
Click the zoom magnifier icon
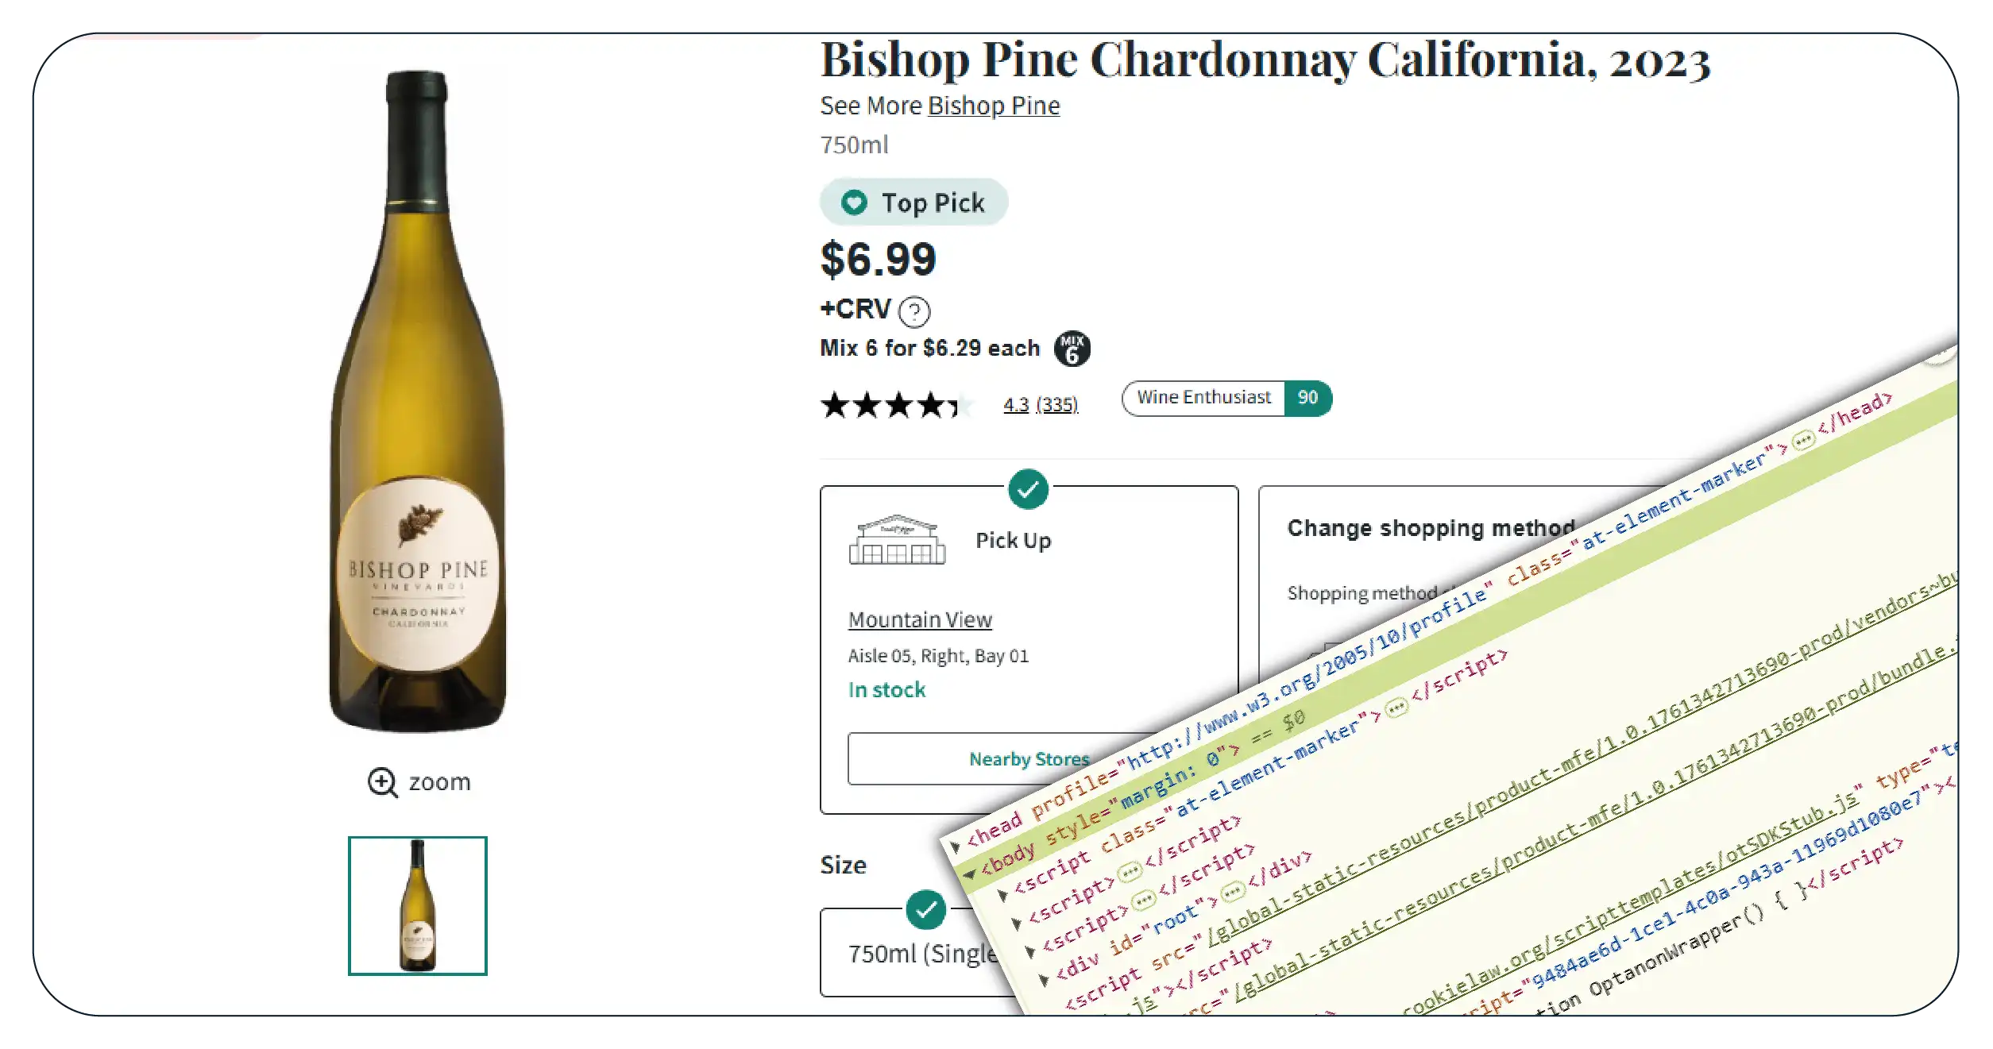[382, 782]
